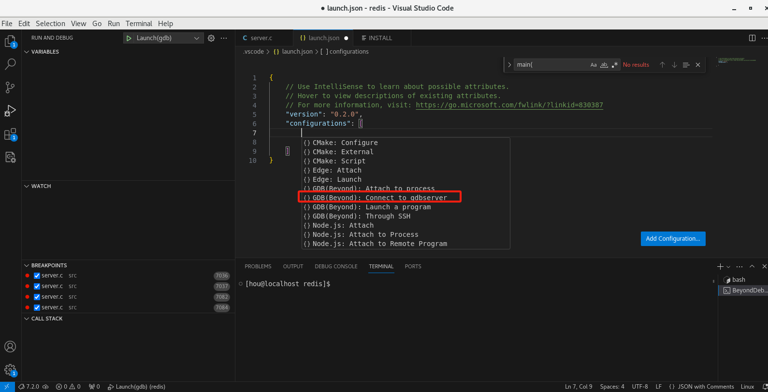Open the Accounts icon
Viewport: 768px width, 392px height.
(10, 347)
